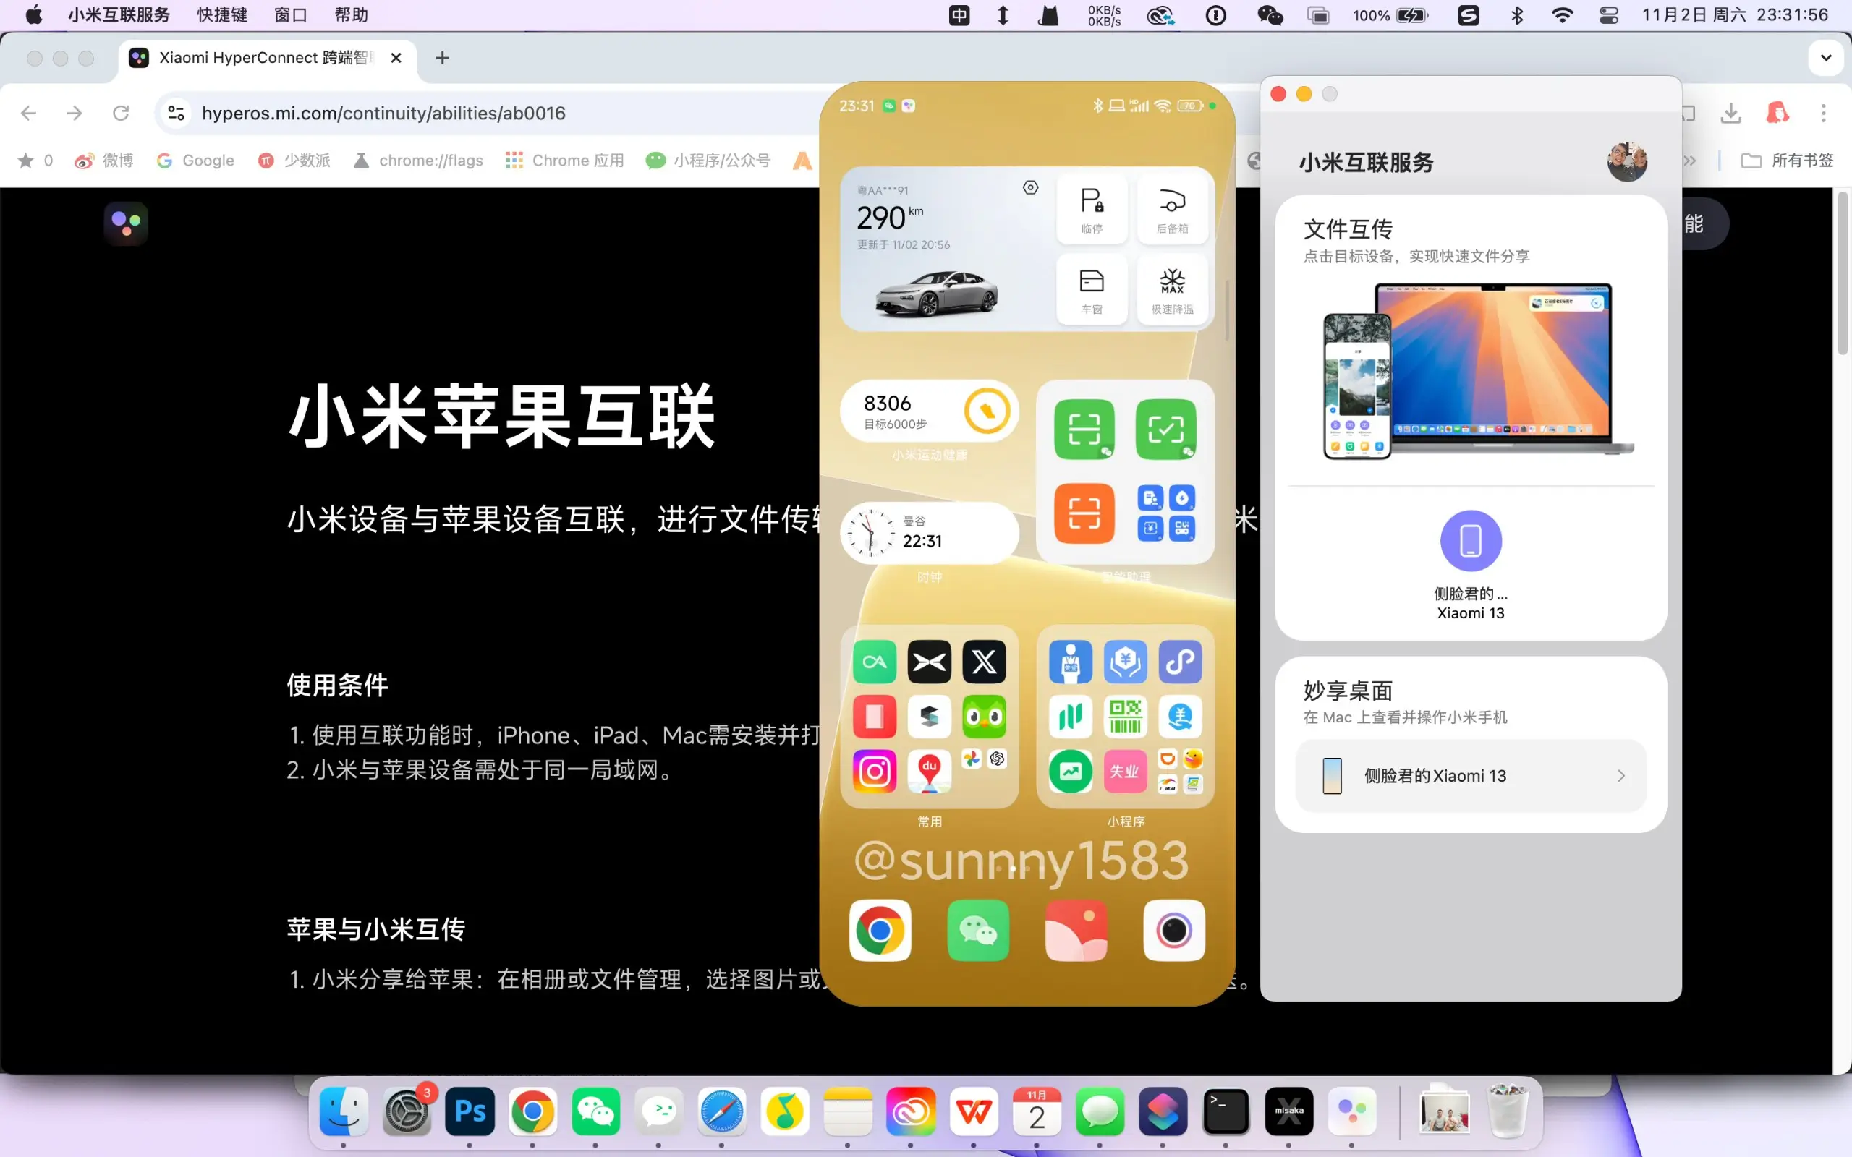The image size is (1852, 1157).
Task: Open WPS Office from the Dock
Action: (974, 1111)
